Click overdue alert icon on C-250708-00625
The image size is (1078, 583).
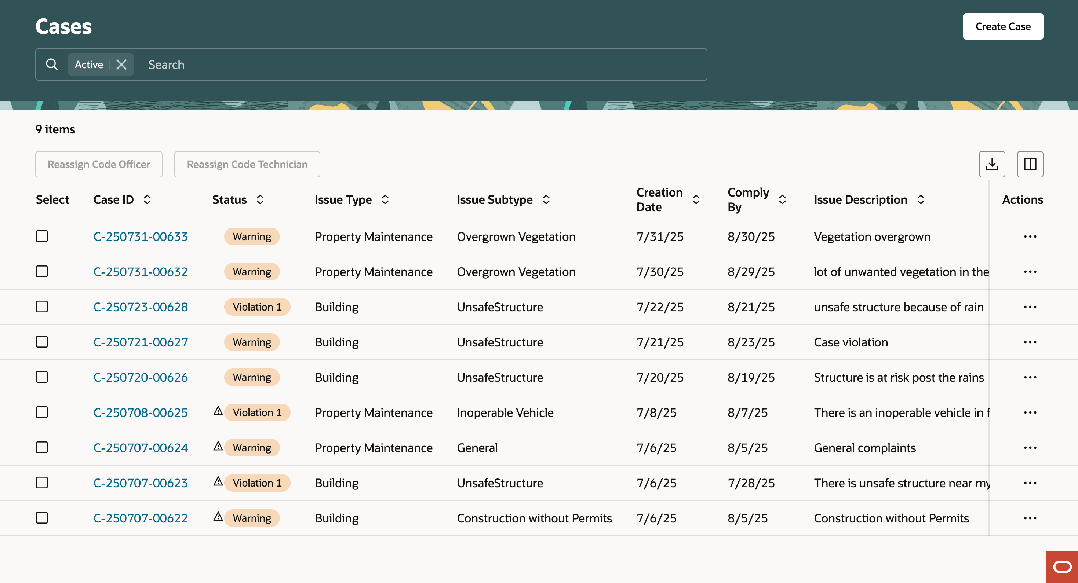218,411
